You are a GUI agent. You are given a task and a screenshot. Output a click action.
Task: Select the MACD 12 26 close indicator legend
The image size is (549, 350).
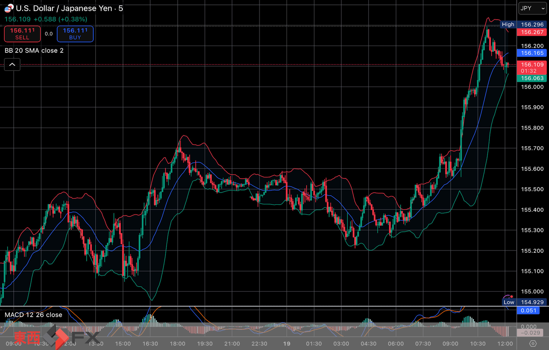(x=33, y=315)
